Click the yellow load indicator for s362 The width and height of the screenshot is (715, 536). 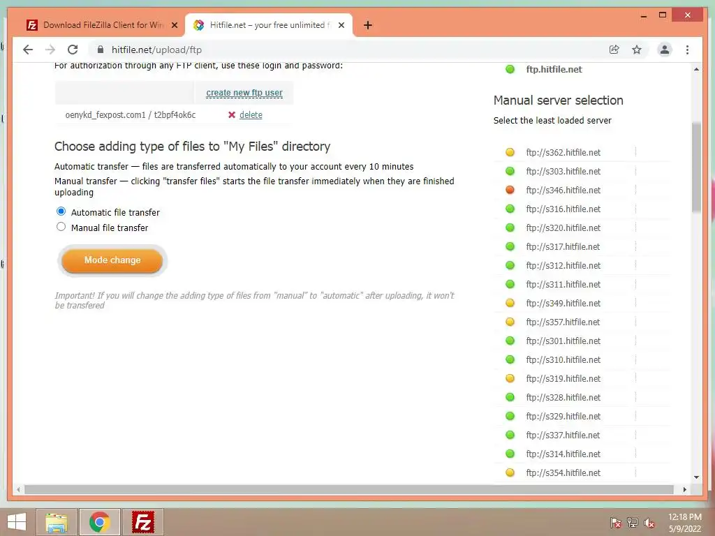(510, 152)
